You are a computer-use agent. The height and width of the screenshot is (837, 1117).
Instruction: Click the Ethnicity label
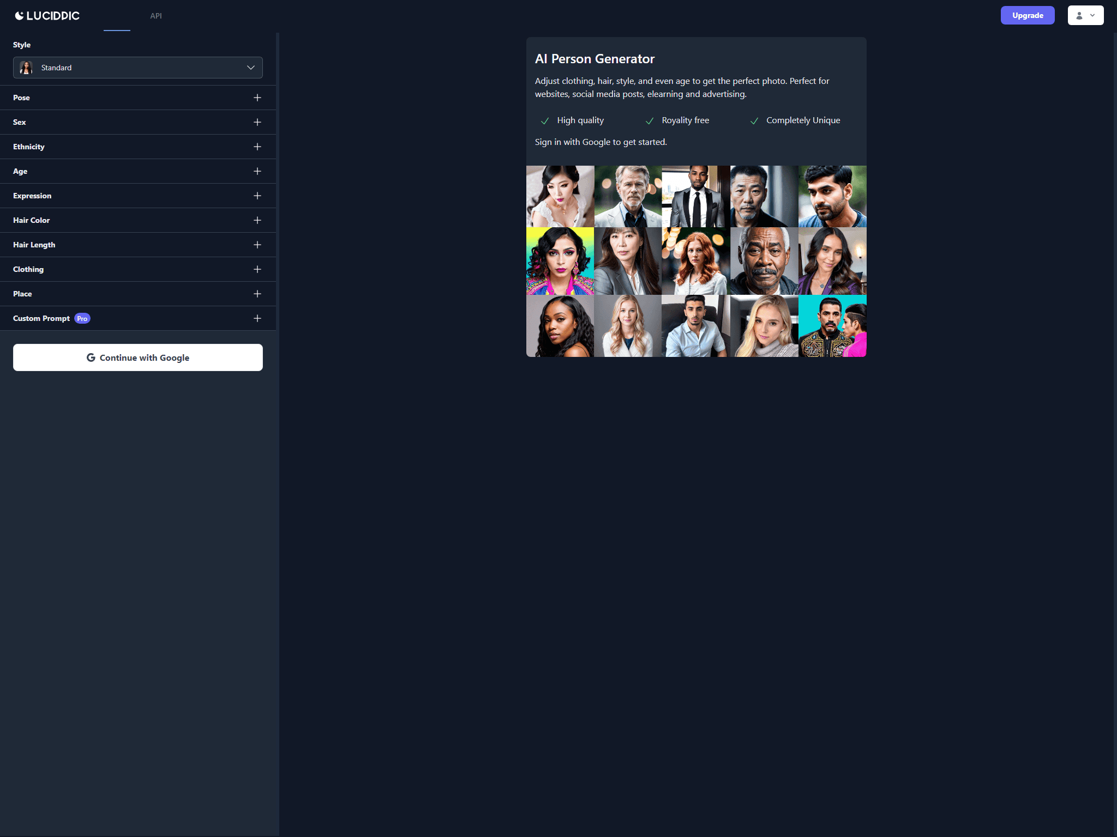point(29,147)
